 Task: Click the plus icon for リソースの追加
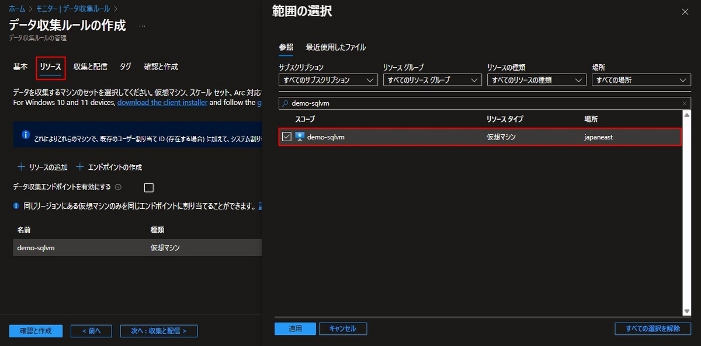pyautogui.click(x=21, y=167)
